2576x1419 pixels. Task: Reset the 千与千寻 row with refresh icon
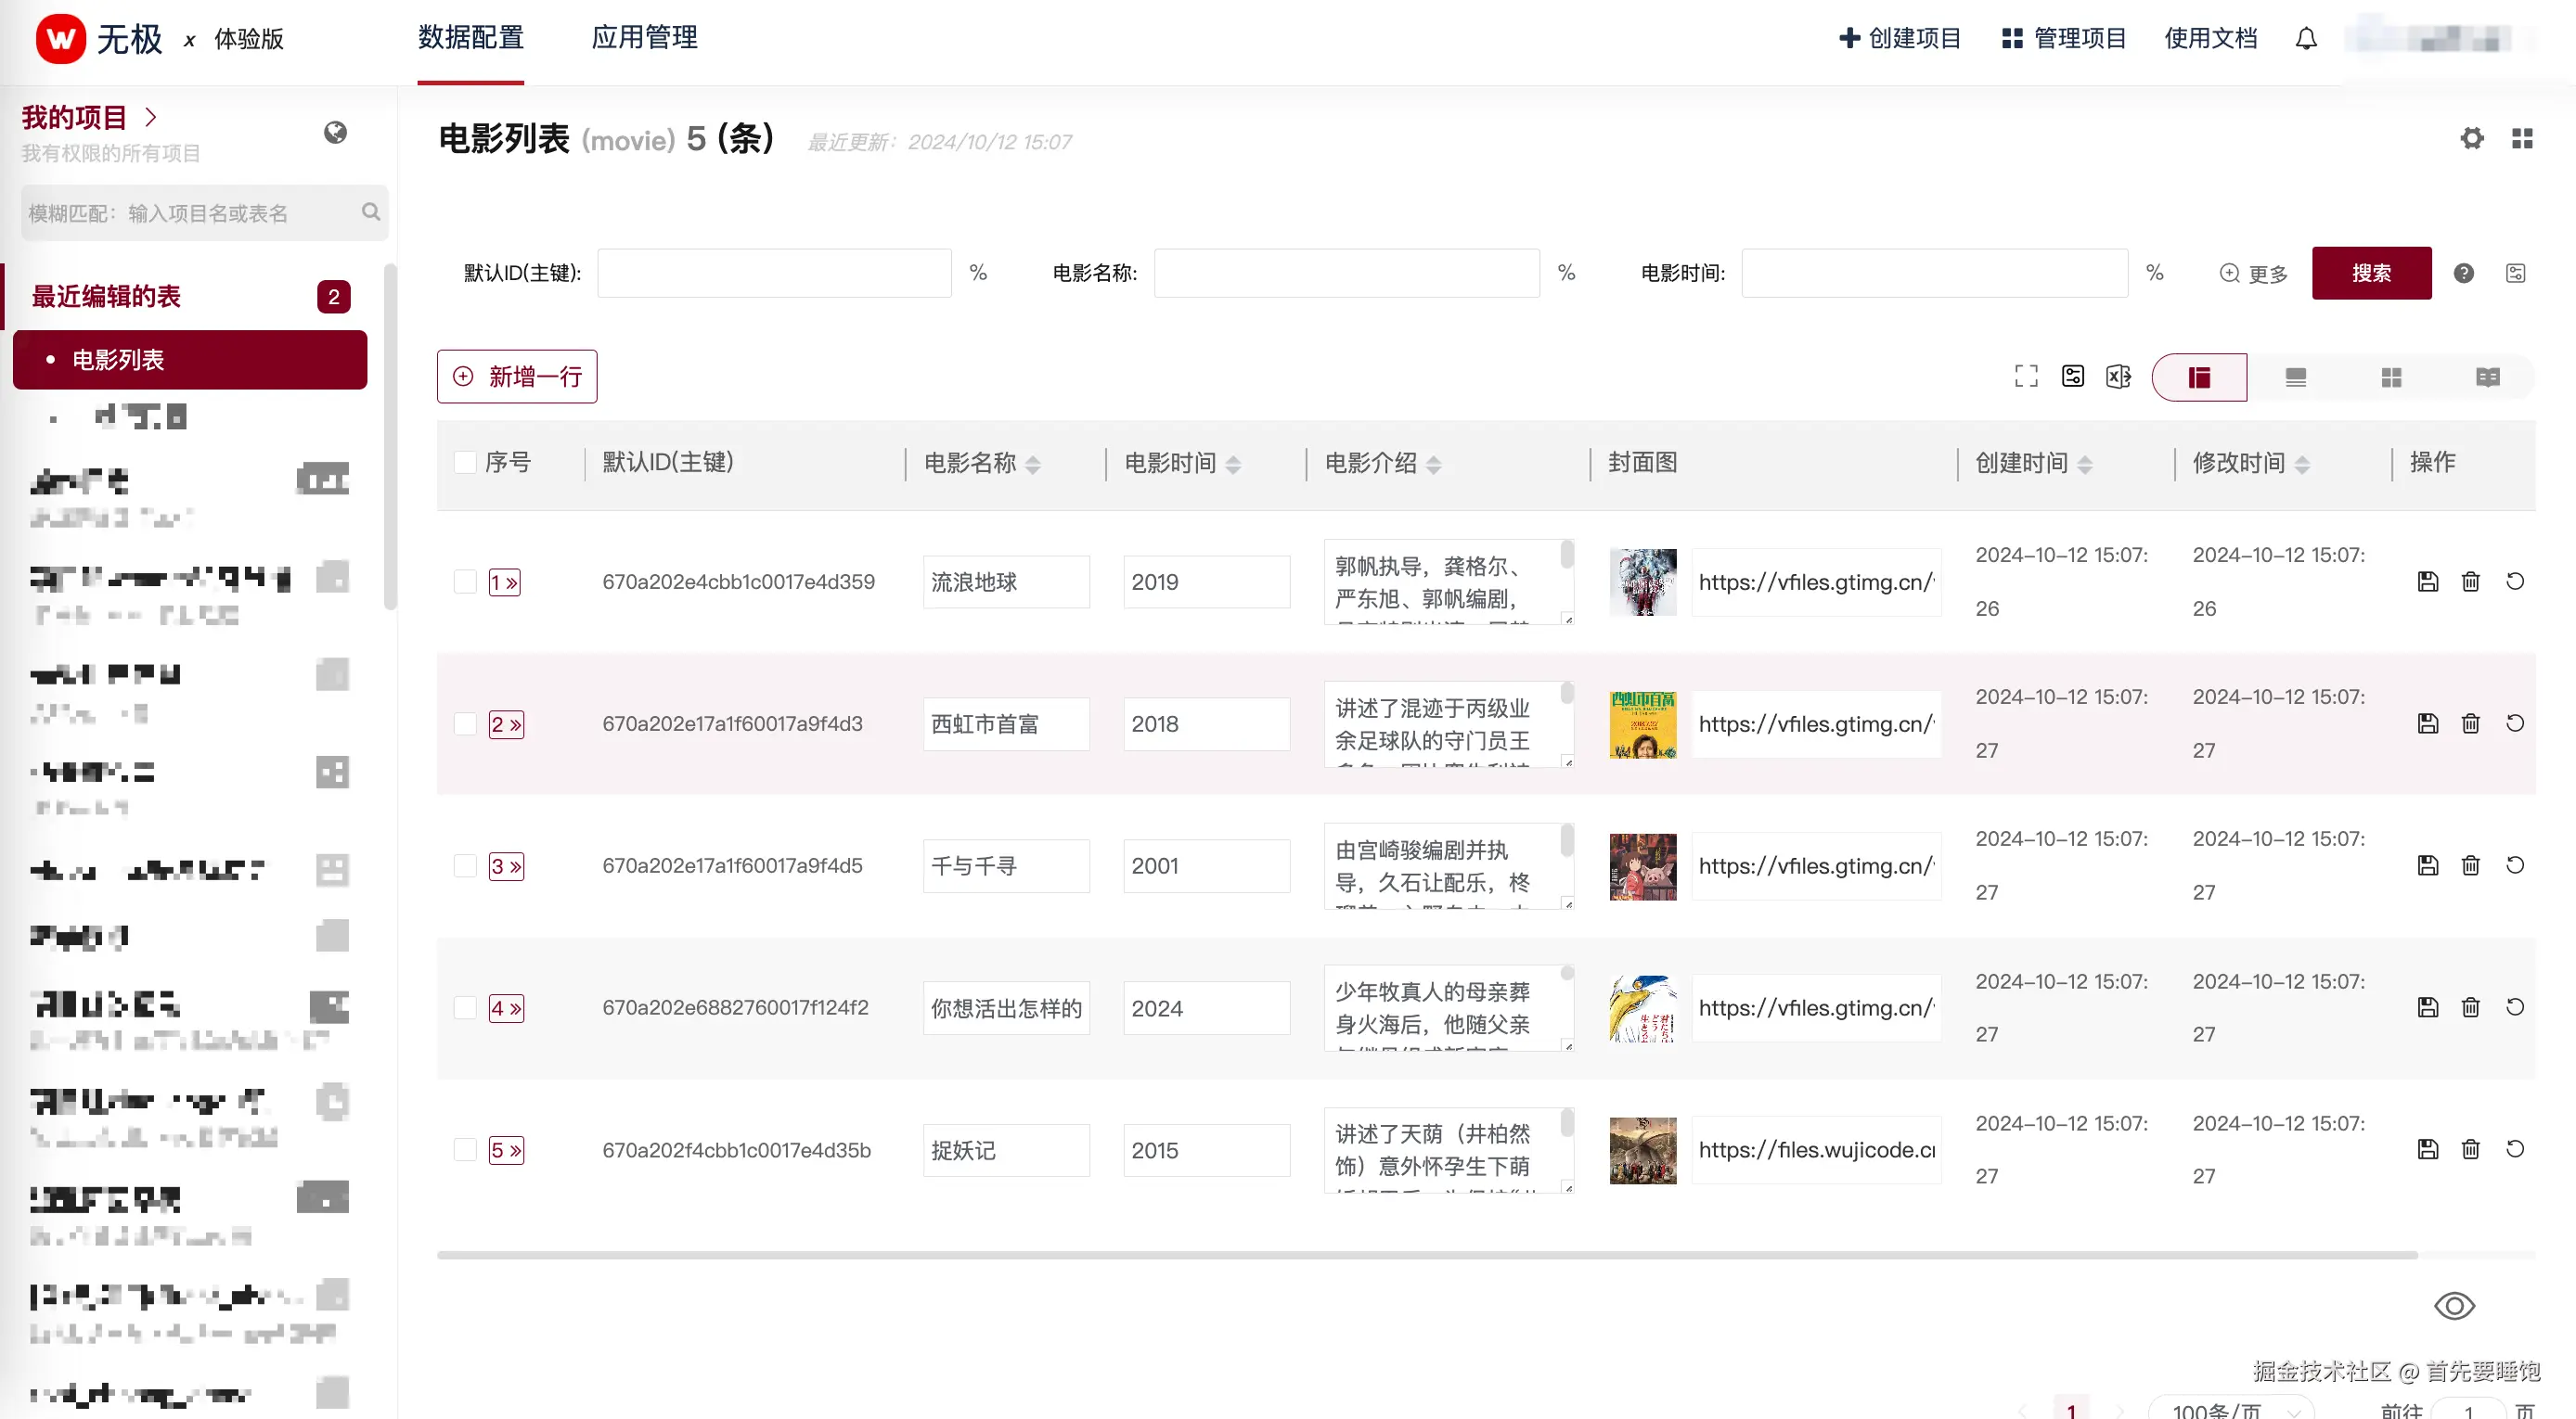coord(2515,865)
